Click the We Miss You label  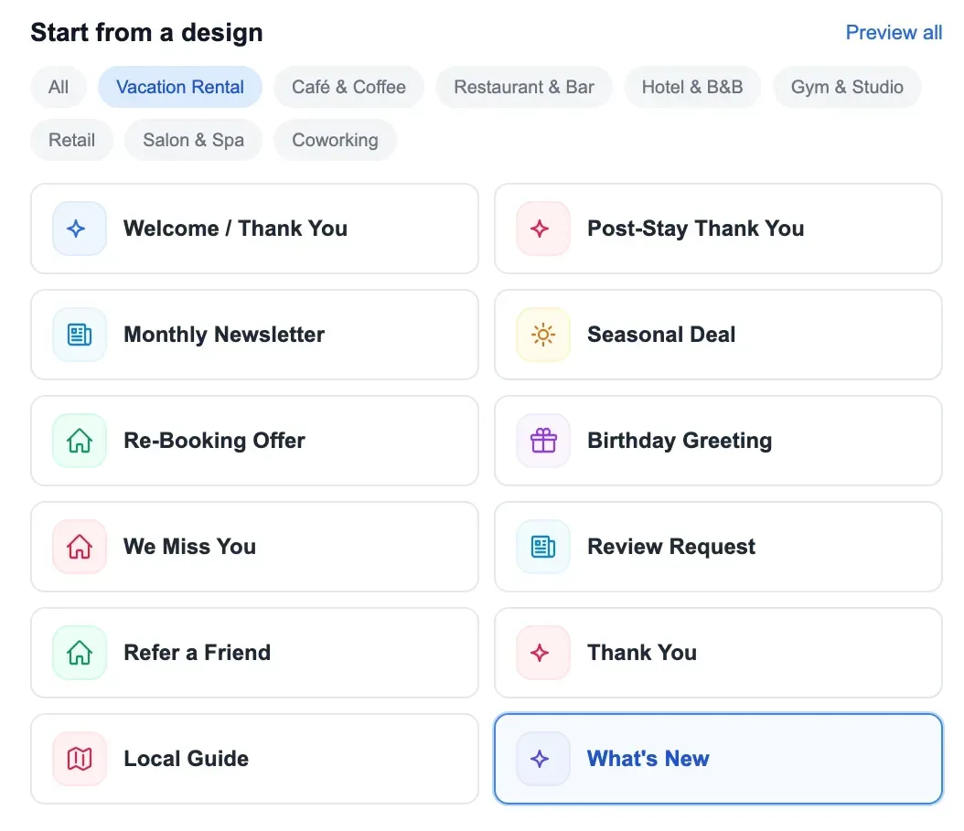(189, 547)
